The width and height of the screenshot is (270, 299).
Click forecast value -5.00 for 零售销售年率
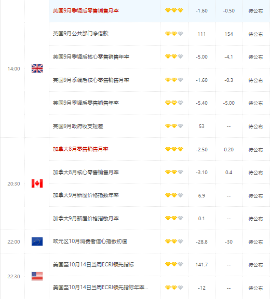(x=229, y=103)
